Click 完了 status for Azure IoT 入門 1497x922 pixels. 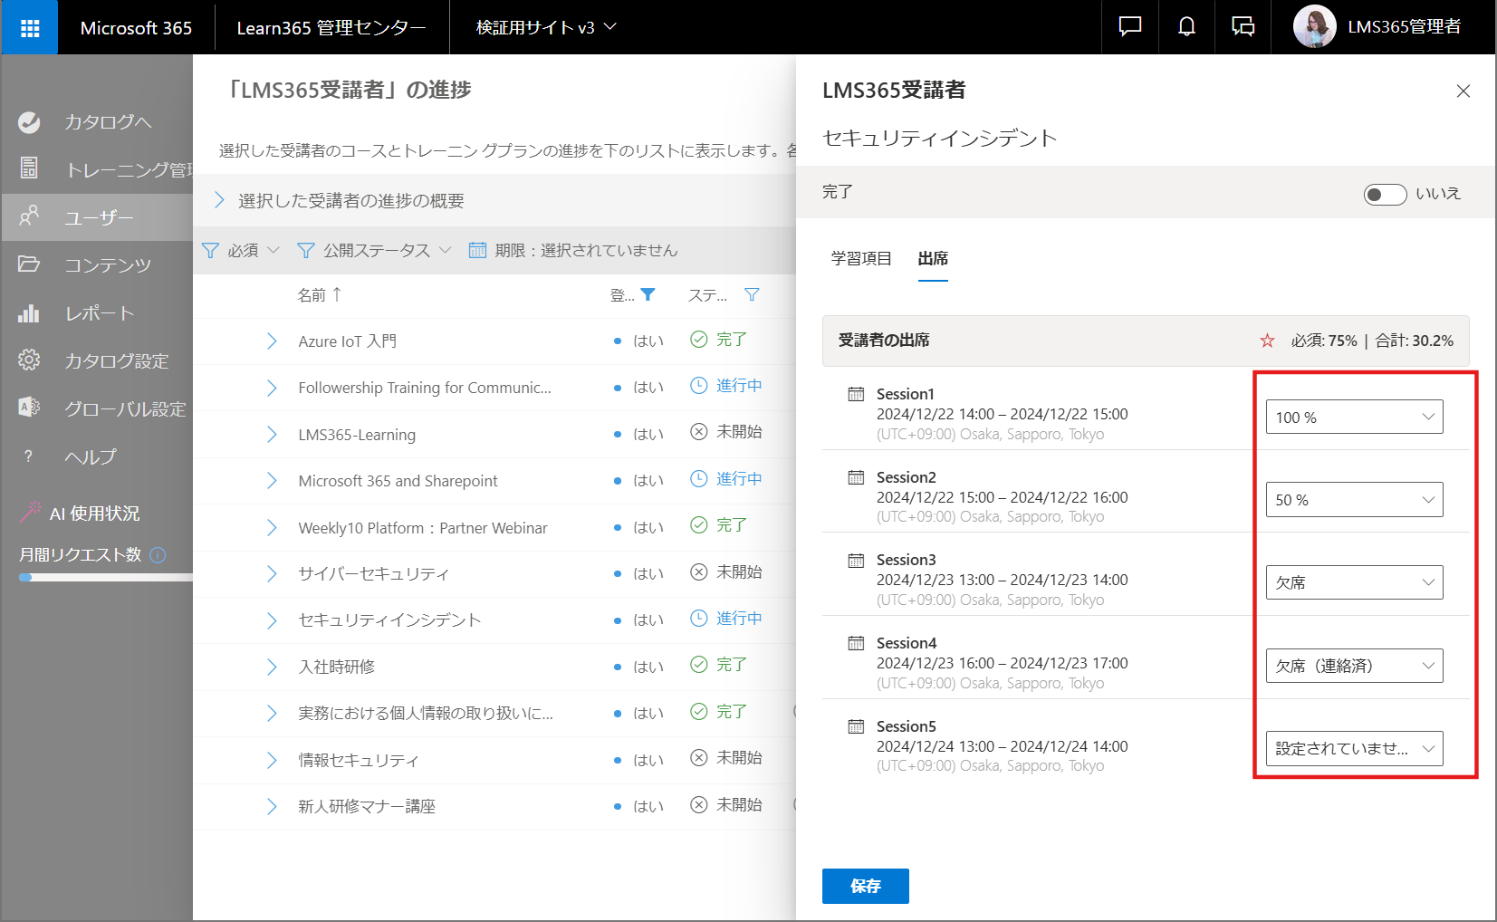click(x=719, y=340)
